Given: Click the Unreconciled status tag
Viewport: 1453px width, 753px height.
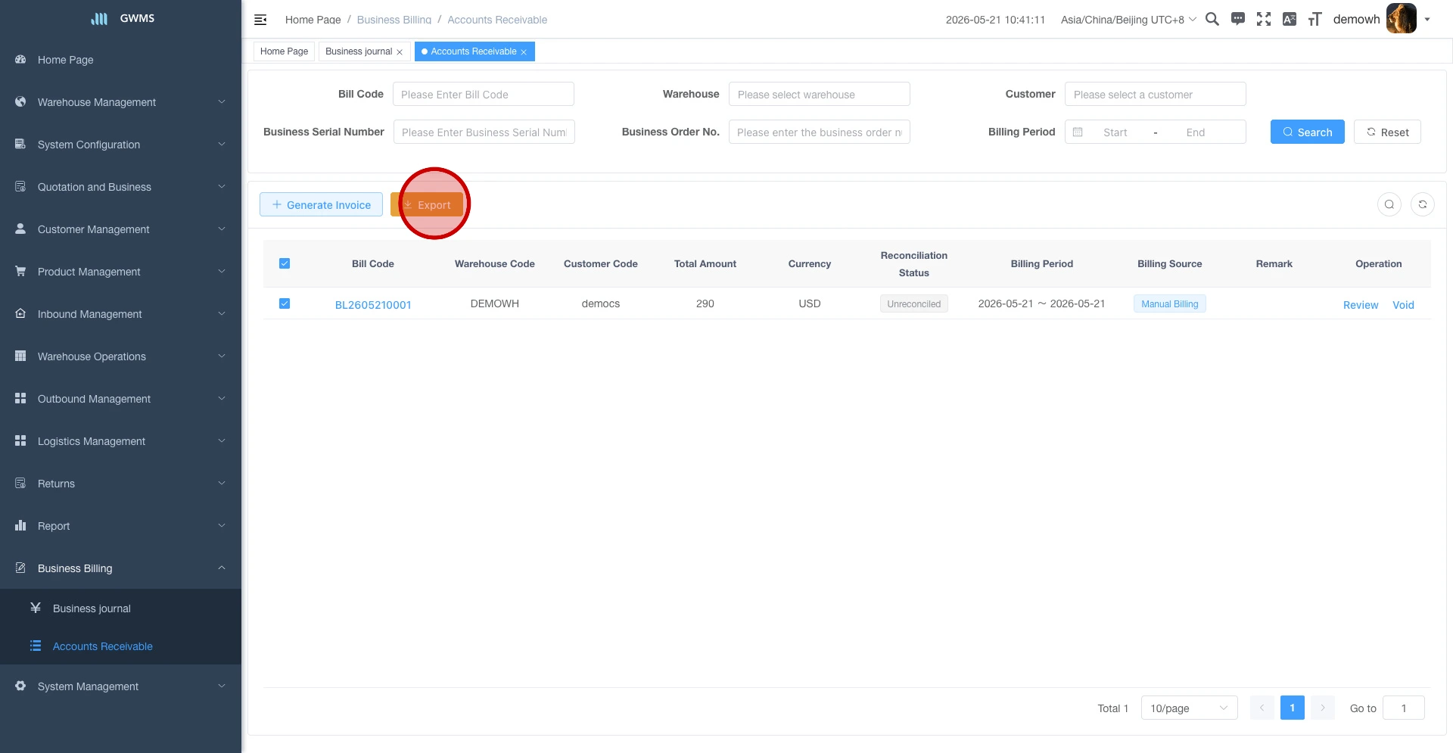Looking at the screenshot, I should point(913,304).
